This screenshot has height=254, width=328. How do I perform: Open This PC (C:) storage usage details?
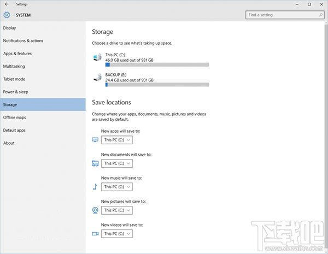pyautogui.click(x=151, y=60)
